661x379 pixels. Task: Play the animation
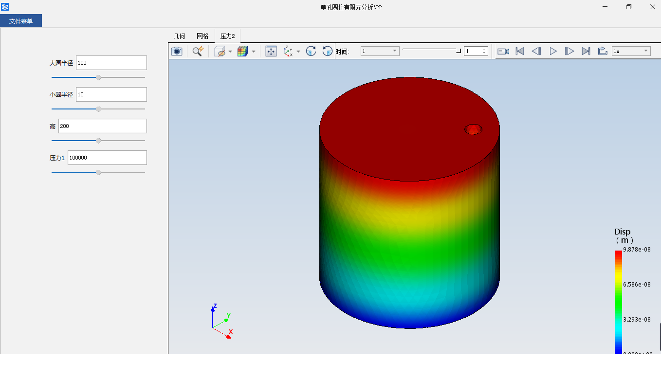coord(553,51)
